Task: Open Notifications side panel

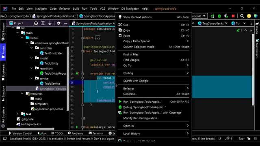Action: (x=257, y=49)
